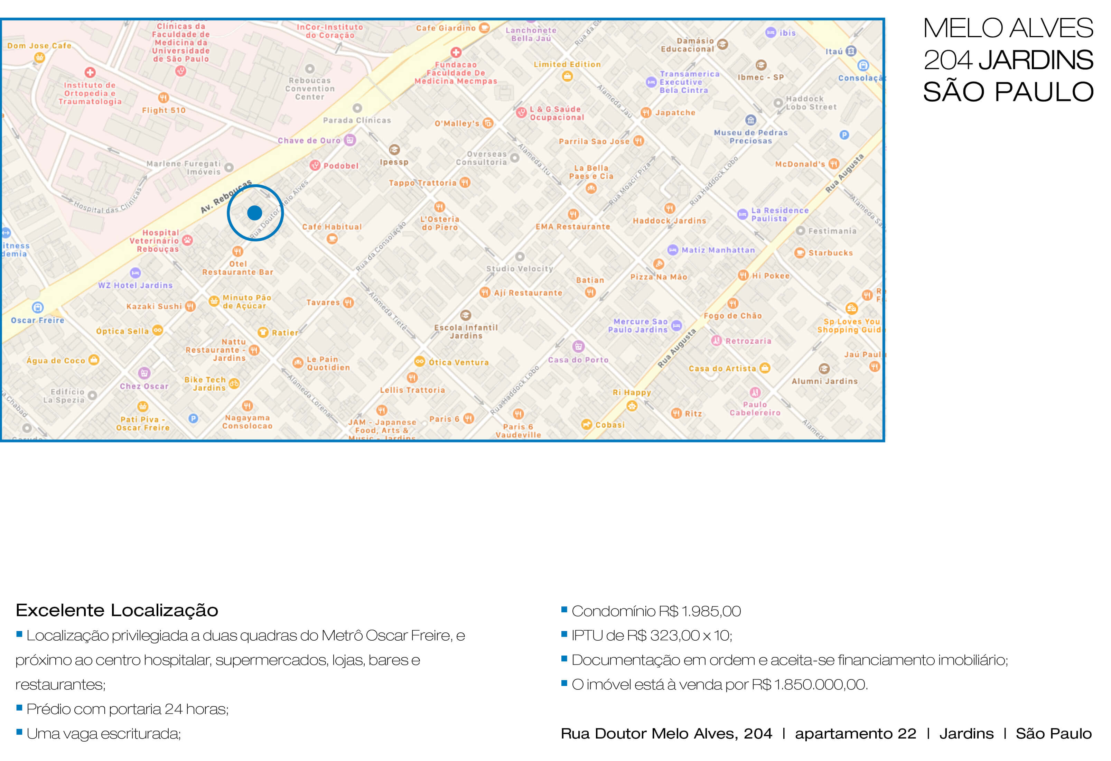
Task: Click the Cobasi pet store icon
Action: 586,425
